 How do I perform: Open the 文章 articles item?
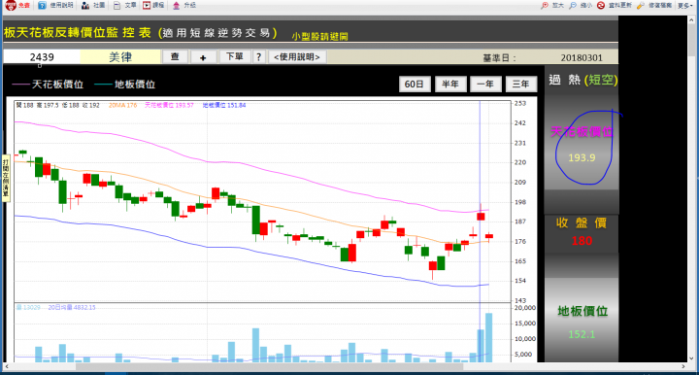click(x=125, y=6)
